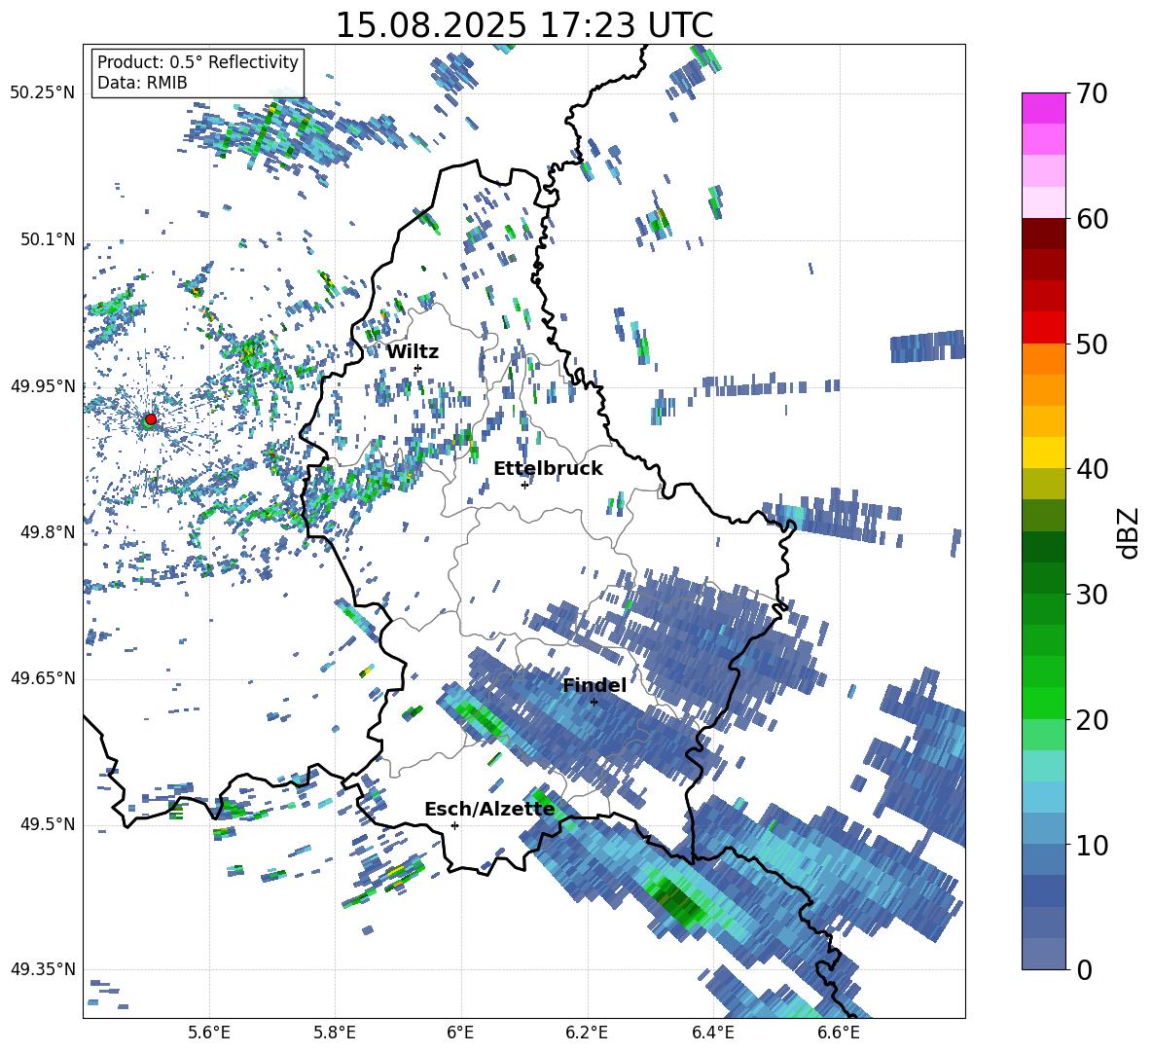The width and height of the screenshot is (1152, 1052).
Task: Select the Ettelbruck city label
Action: point(548,469)
